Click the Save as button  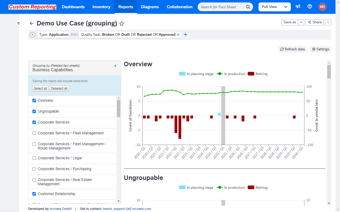[290, 22]
